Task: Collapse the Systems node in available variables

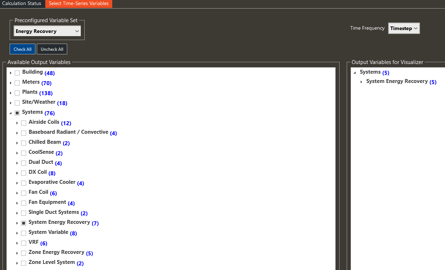Action: (x=11, y=113)
